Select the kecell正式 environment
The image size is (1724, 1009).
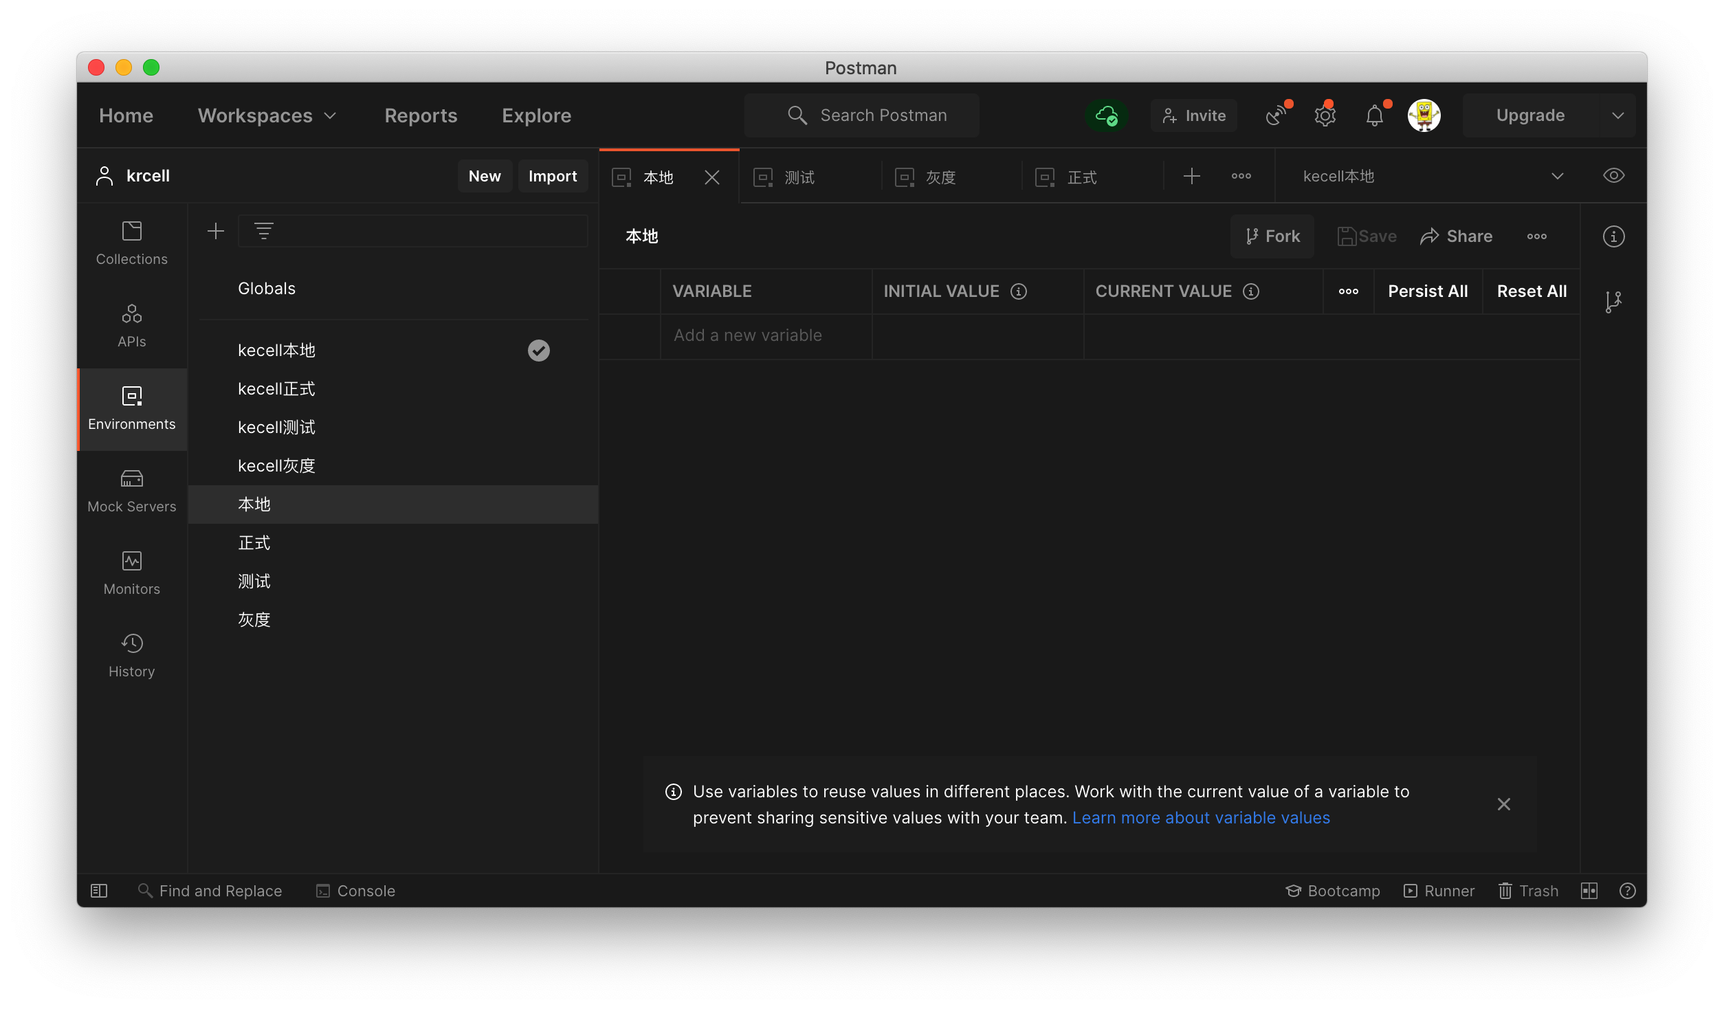coord(393,389)
